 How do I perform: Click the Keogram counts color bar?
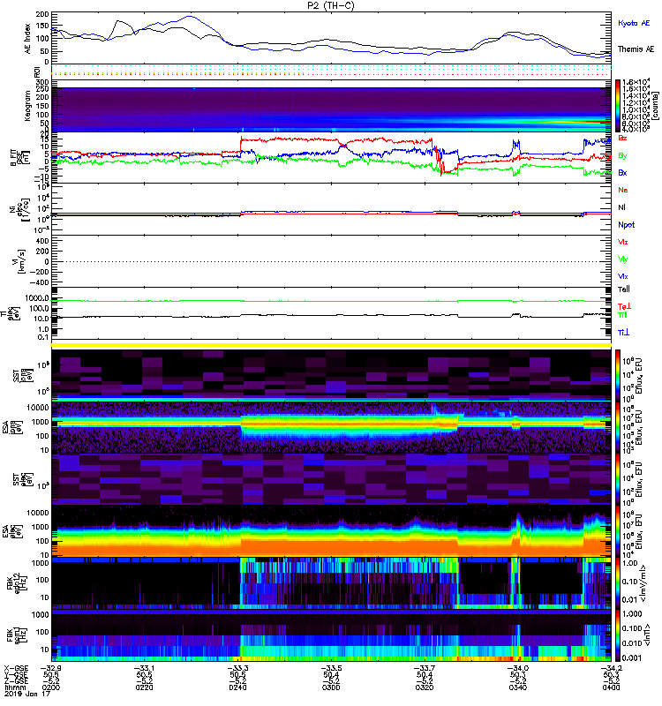point(618,106)
